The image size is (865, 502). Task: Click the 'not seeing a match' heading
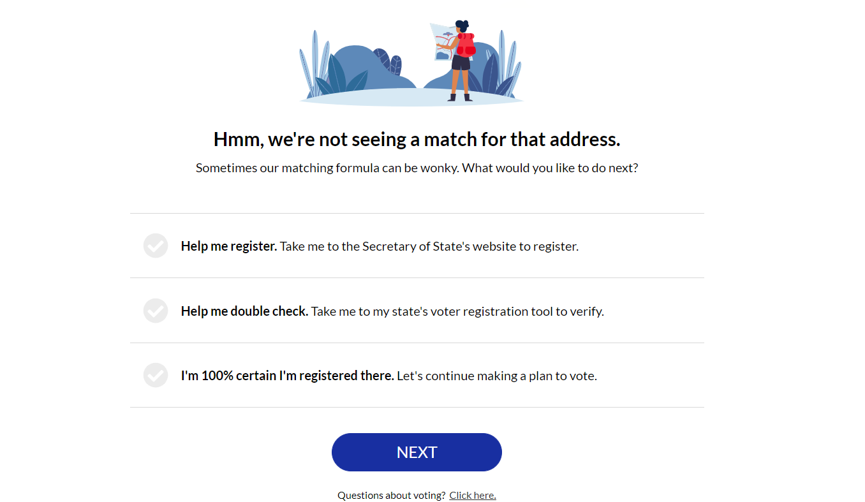tap(417, 139)
